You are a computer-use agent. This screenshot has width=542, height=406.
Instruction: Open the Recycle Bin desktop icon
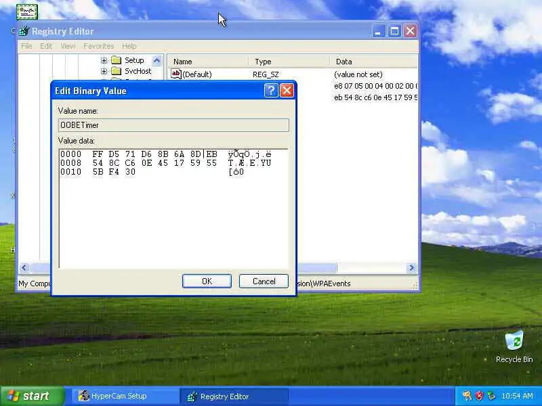514,347
